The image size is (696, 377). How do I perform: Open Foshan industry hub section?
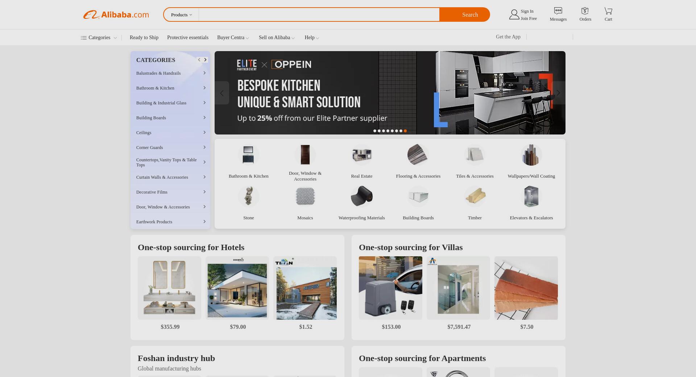coord(176,359)
